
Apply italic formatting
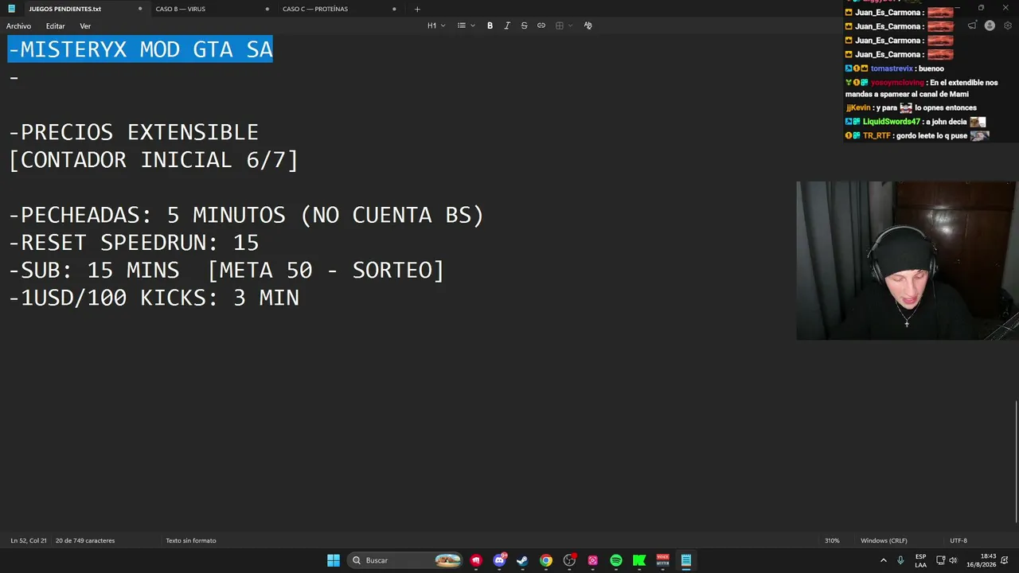pos(507,25)
